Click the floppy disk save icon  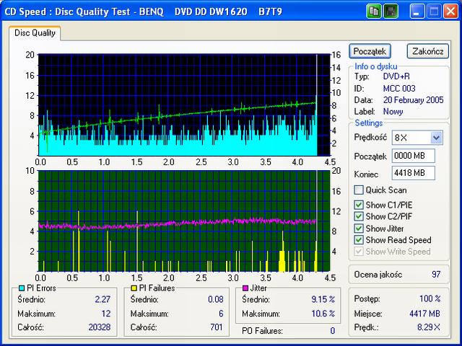tap(391, 12)
